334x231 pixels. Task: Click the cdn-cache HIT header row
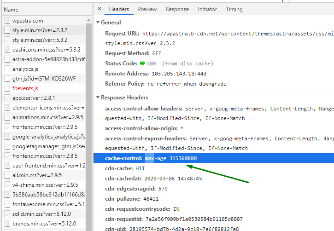[125, 168]
